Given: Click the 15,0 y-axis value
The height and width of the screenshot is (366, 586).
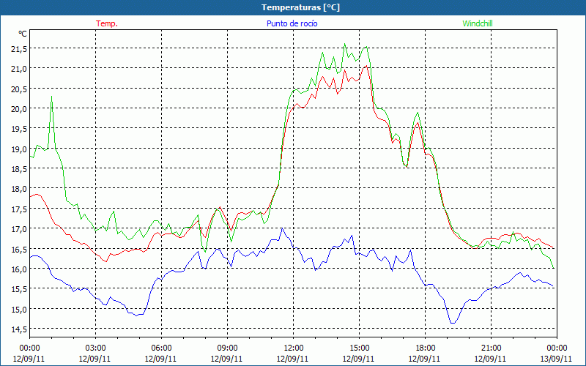Looking at the screenshot, I should (x=19, y=310).
